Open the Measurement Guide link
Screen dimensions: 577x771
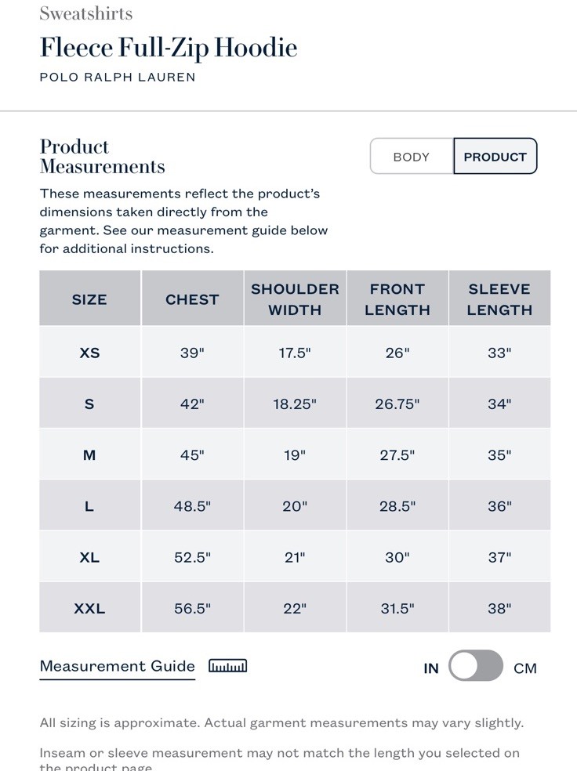point(117,666)
